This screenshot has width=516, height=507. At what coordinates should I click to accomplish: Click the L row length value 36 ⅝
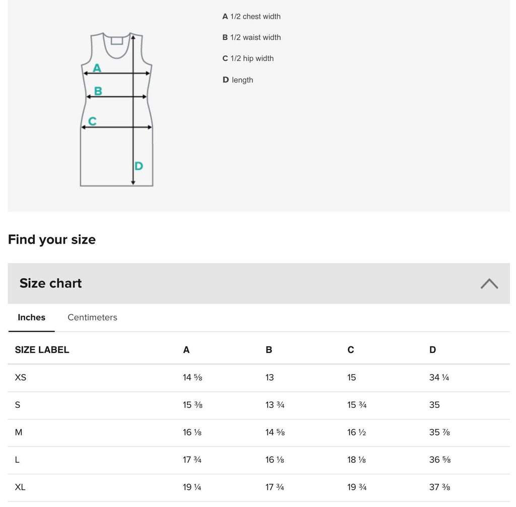(x=439, y=460)
